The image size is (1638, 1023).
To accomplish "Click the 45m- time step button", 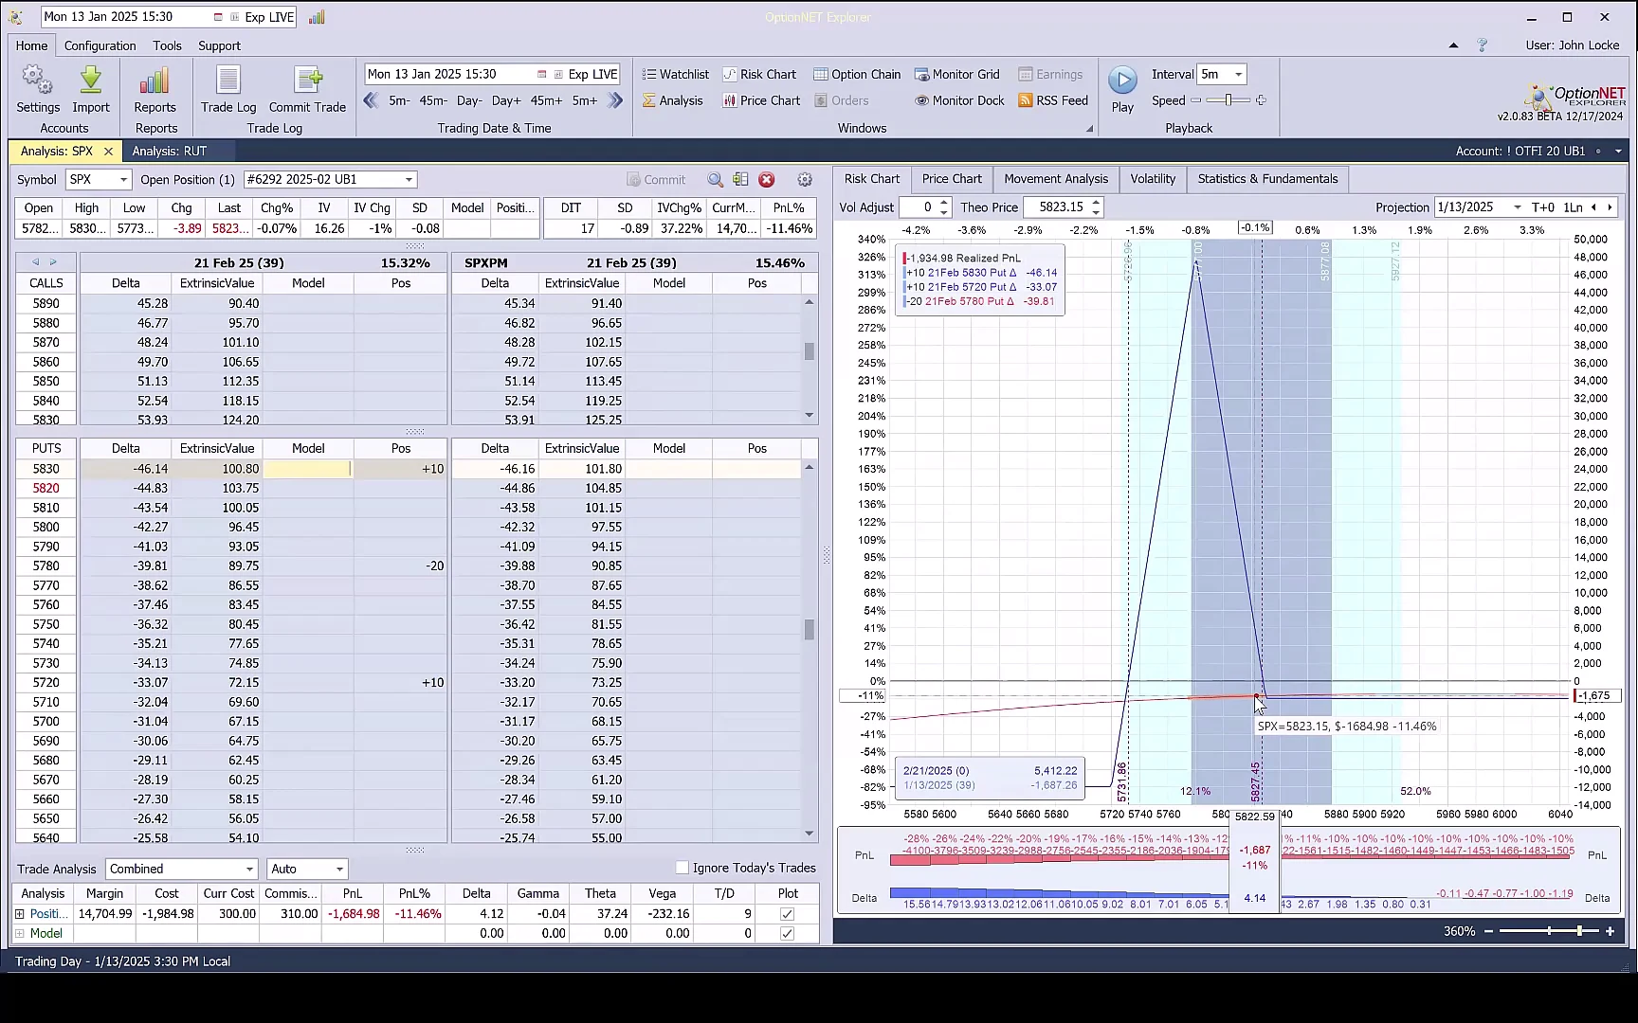I will click(433, 100).
